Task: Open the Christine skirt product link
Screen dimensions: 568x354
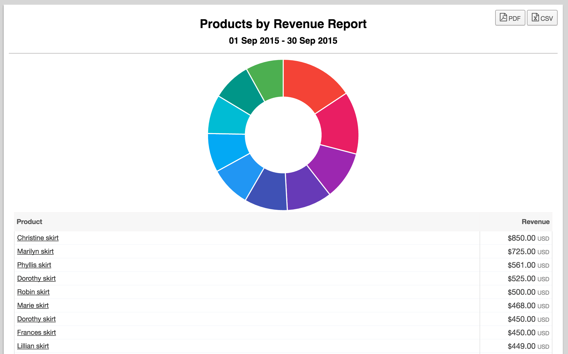Action: click(38, 238)
